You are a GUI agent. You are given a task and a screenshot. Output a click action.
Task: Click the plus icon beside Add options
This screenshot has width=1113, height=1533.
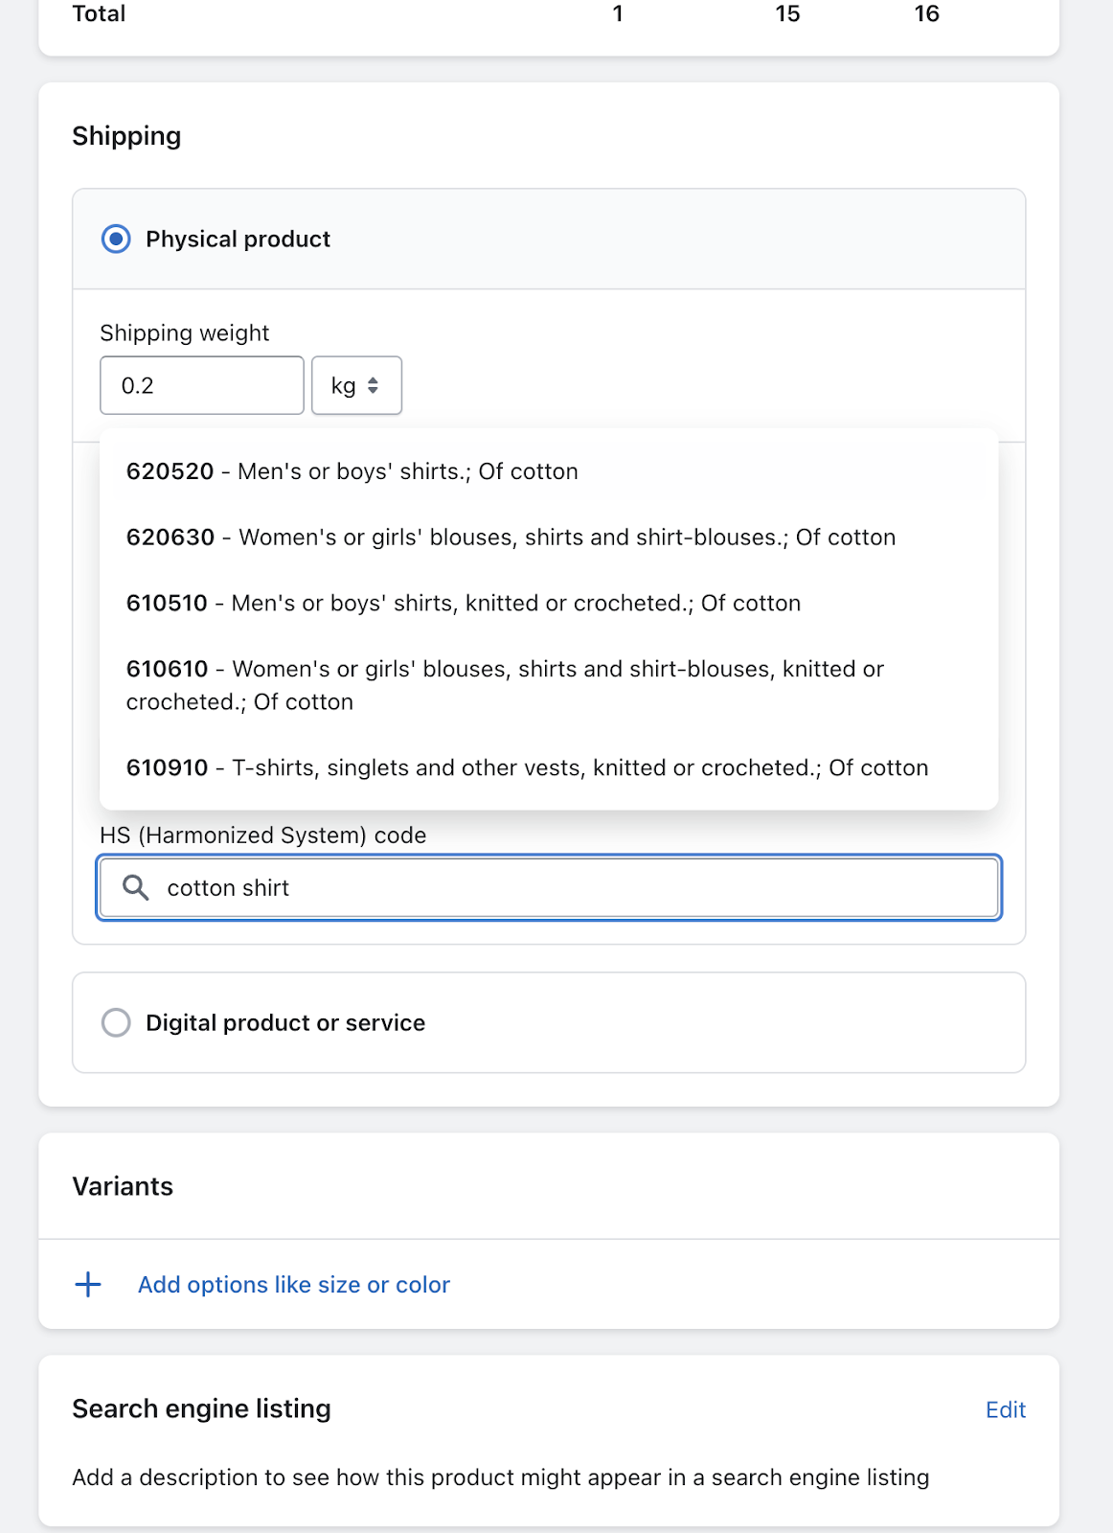[88, 1285]
